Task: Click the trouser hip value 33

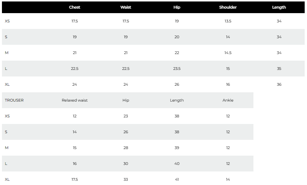Action: pos(126,179)
